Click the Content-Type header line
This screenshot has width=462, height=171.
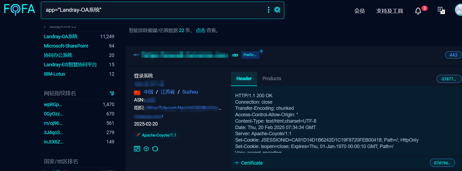(276, 121)
